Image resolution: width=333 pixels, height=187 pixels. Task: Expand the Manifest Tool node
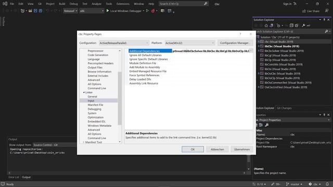tap(83, 142)
